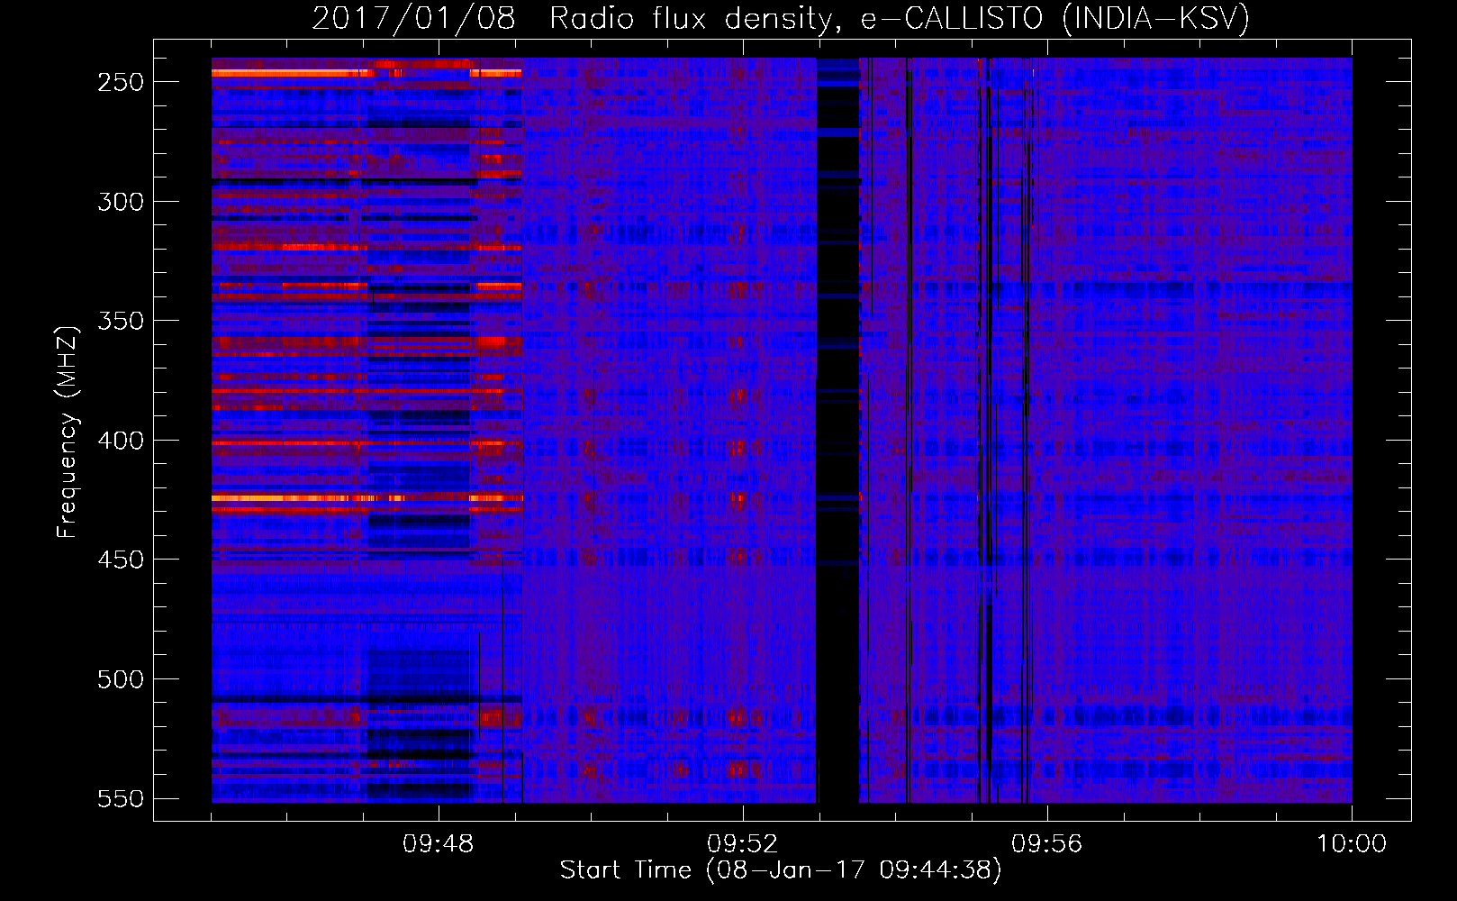Viewport: 1457px width, 901px height.
Task: Click the 'Frequency (MHZ)' axis label
Action: (x=68, y=432)
